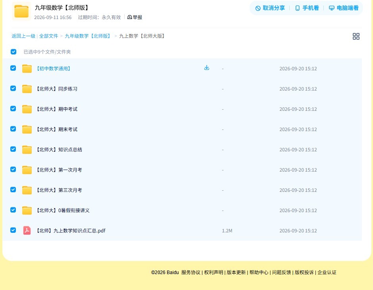Click the 已选中9个文件/文件夹 label
Image resolution: width=373 pixels, height=290 pixels.
click(x=47, y=52)
